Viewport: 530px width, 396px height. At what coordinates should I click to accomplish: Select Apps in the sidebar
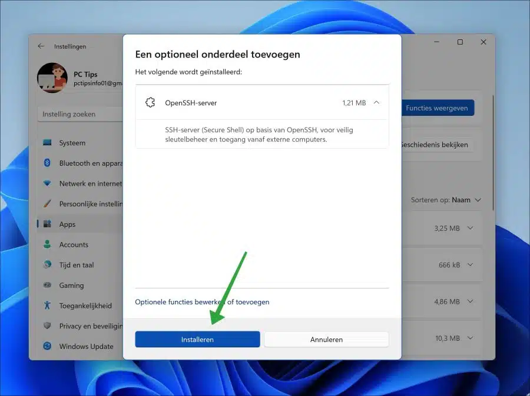[x=80, y=224]
